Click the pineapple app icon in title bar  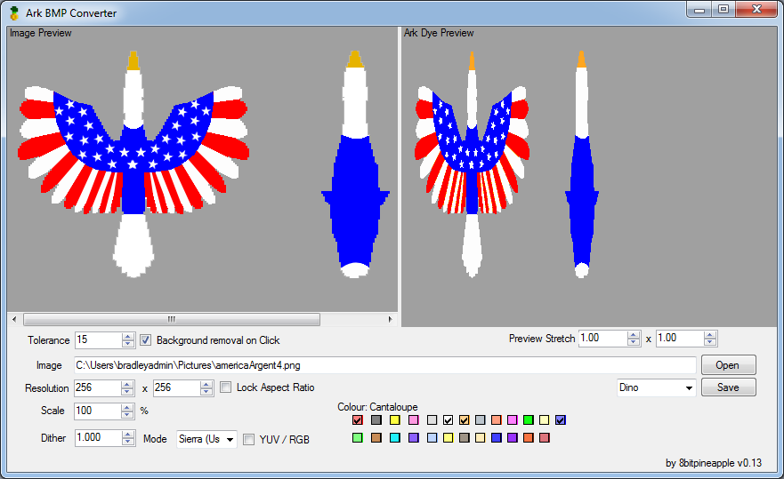[x=14, y=13]
